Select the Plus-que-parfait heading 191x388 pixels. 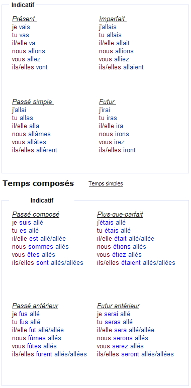pos(120,214)
